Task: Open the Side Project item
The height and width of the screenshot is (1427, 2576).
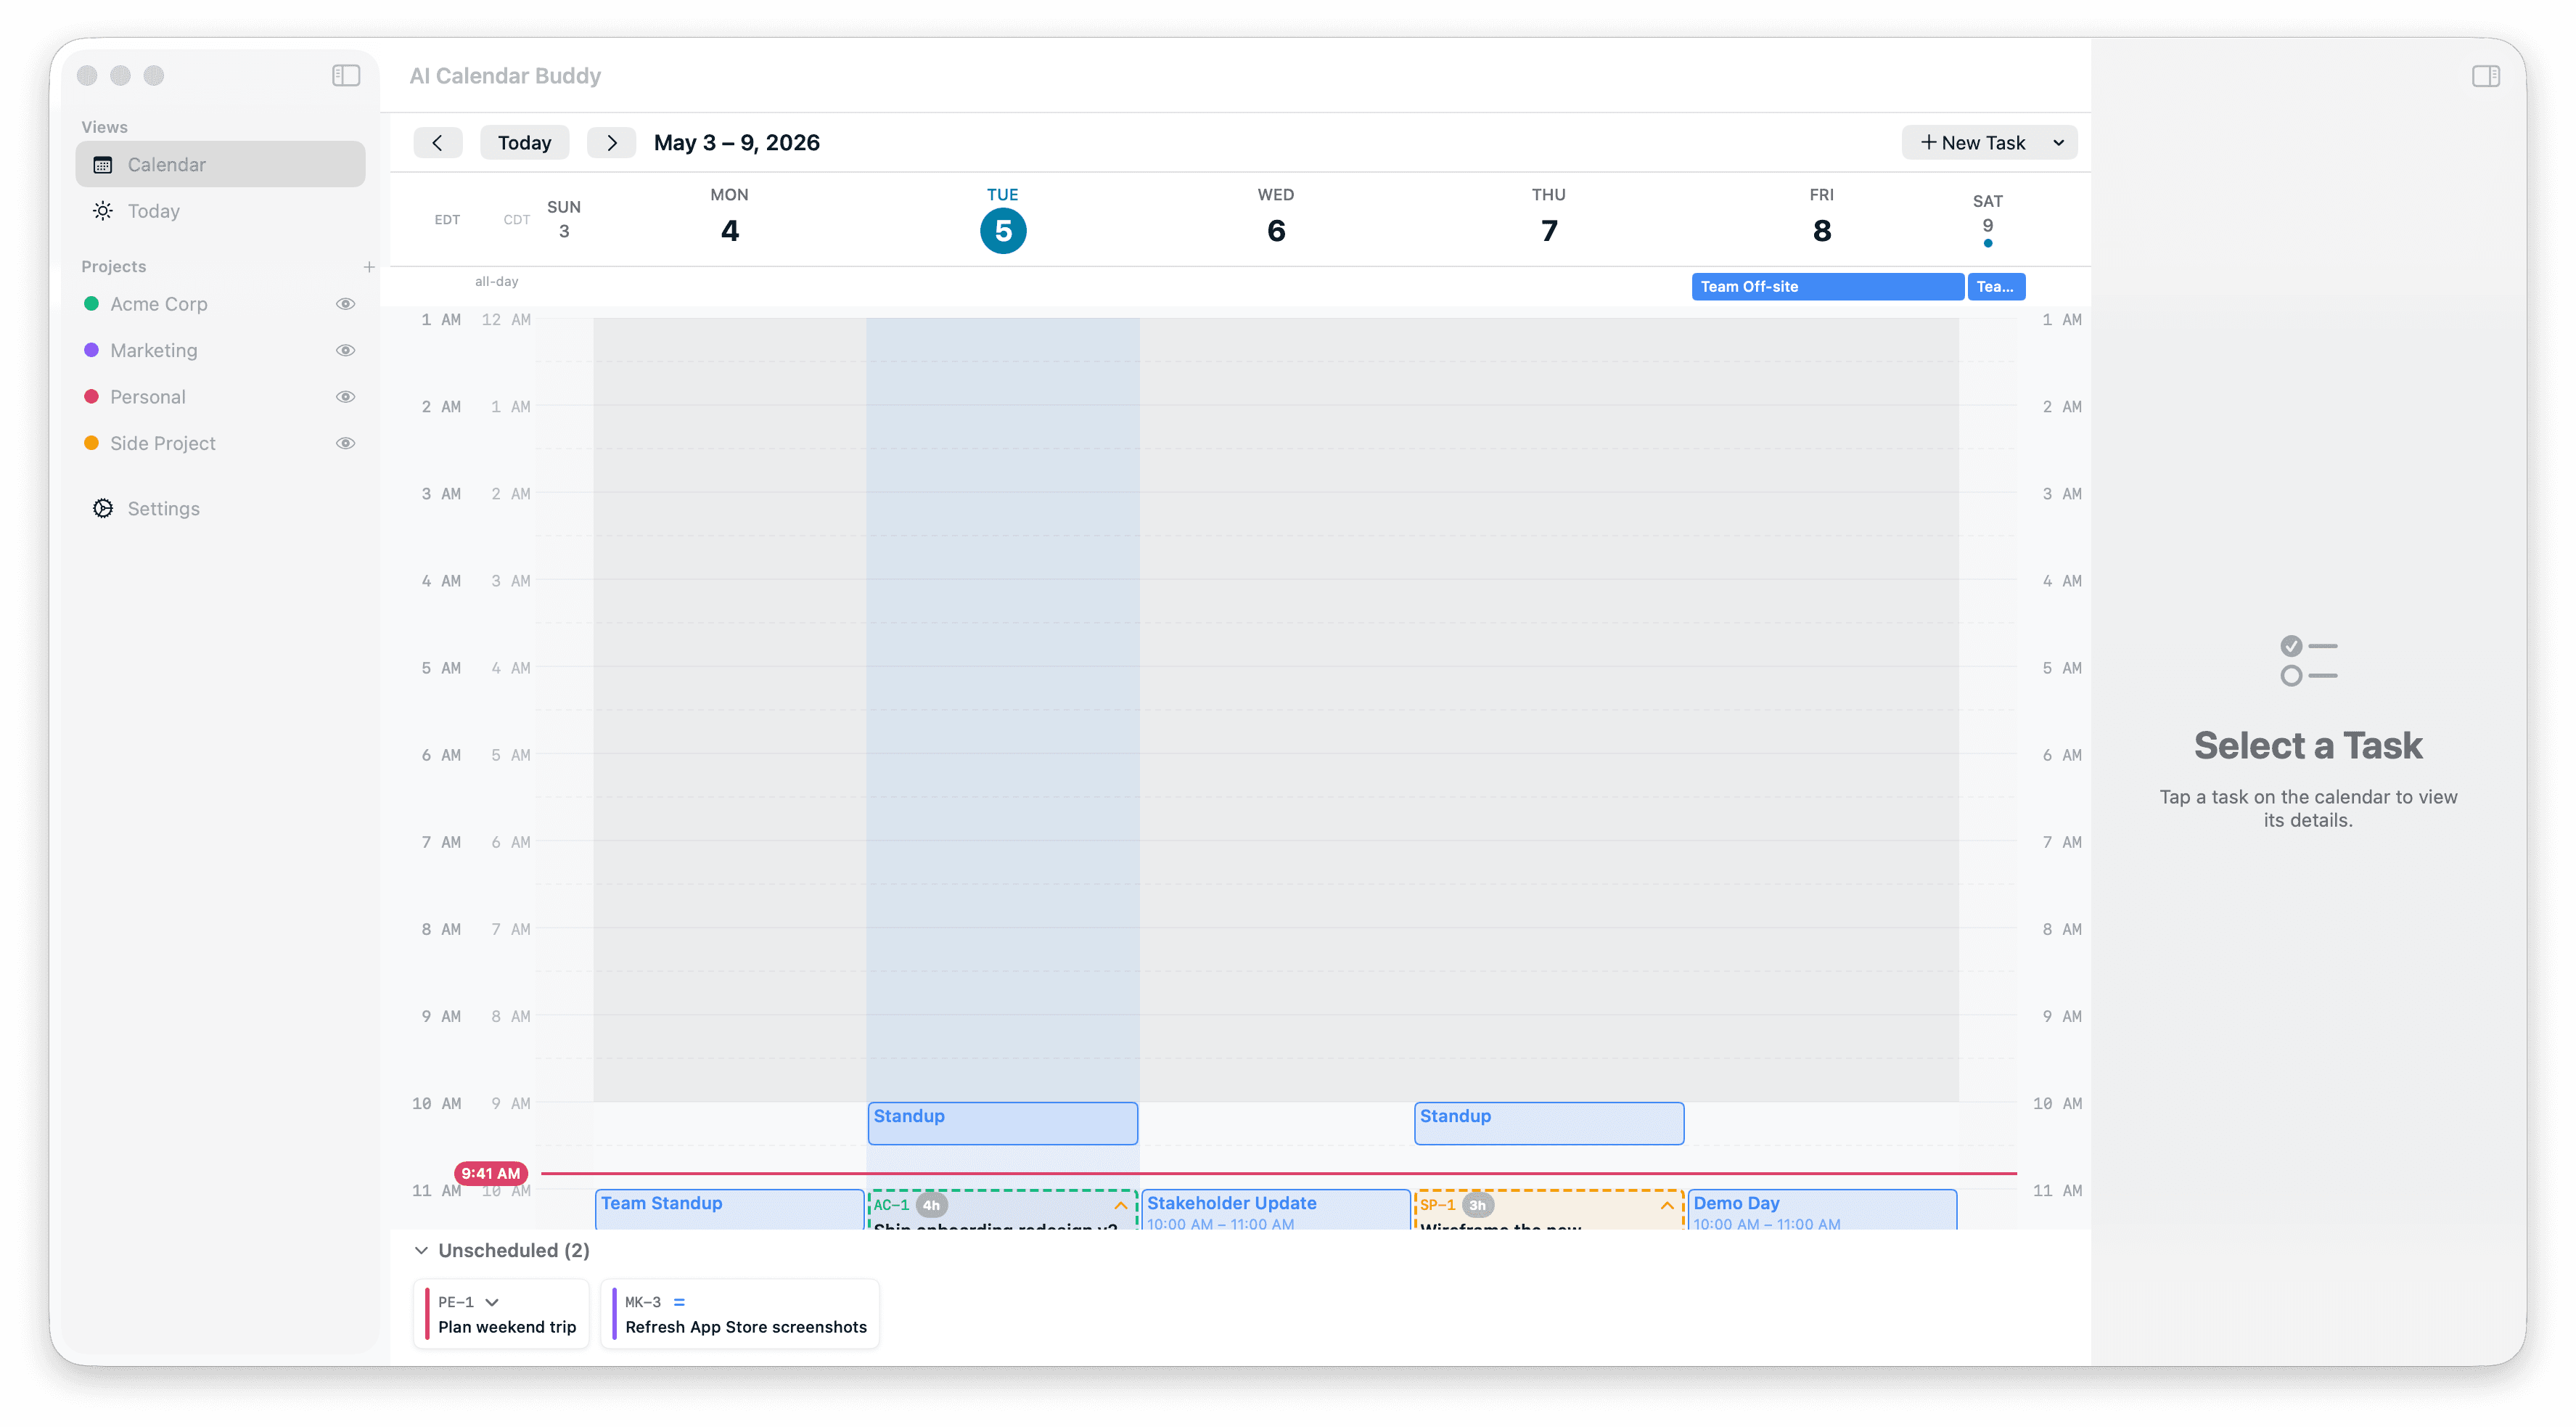Action: (162, 443)
